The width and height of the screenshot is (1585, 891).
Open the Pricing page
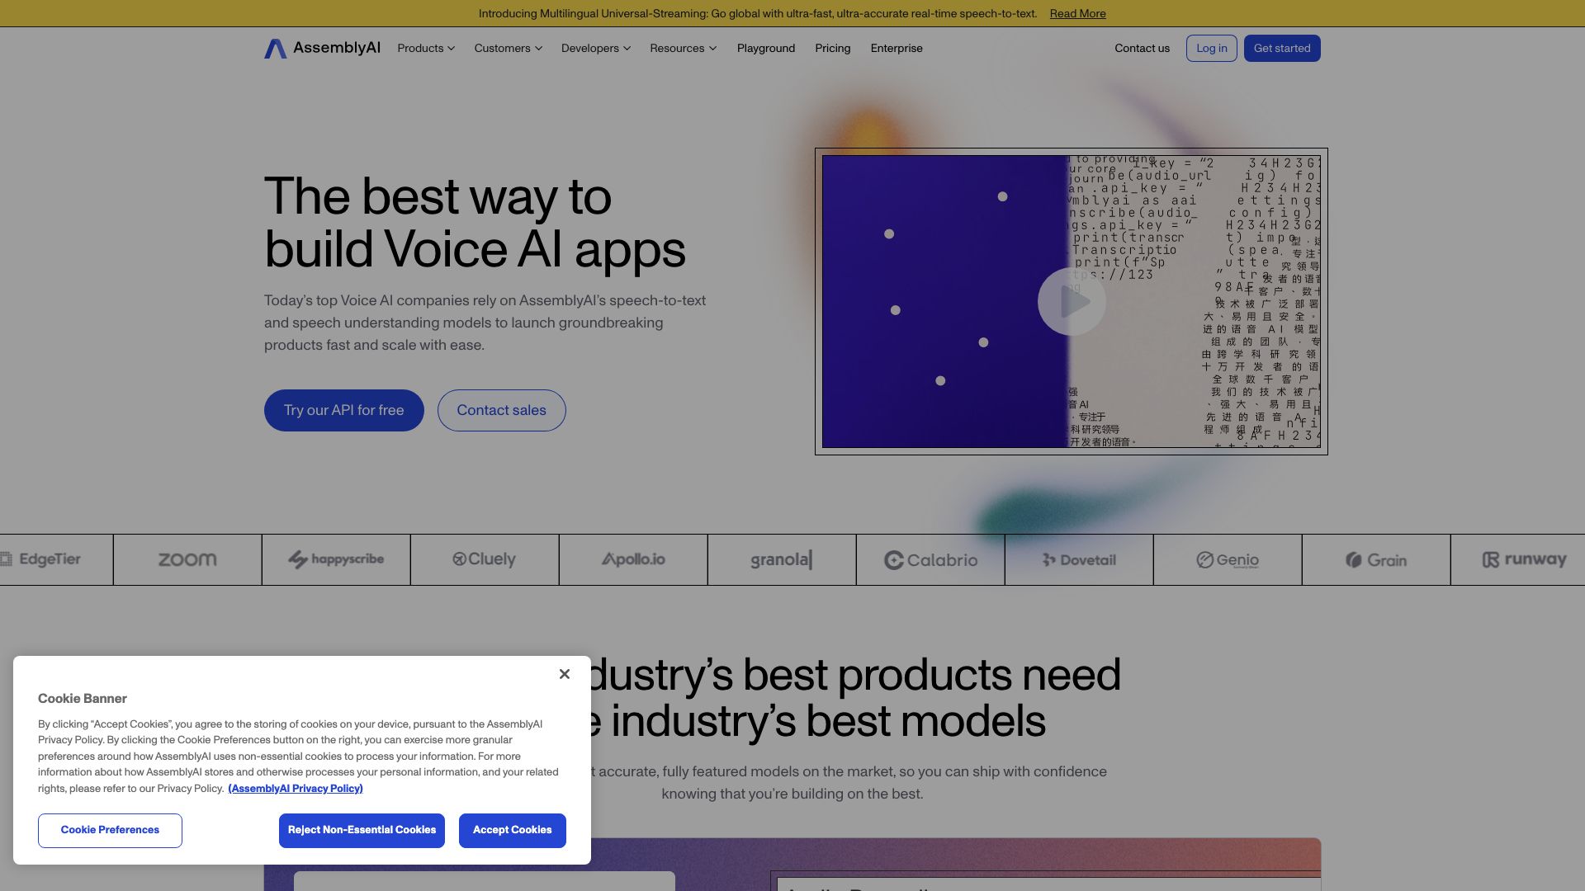coord(832,49)
